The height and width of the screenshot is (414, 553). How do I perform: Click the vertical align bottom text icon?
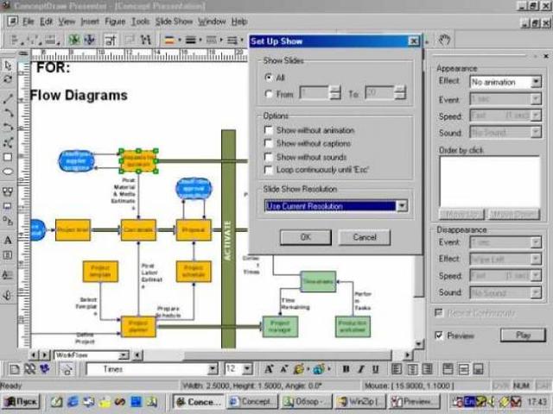pyautogui.click(x=478, y=369)
